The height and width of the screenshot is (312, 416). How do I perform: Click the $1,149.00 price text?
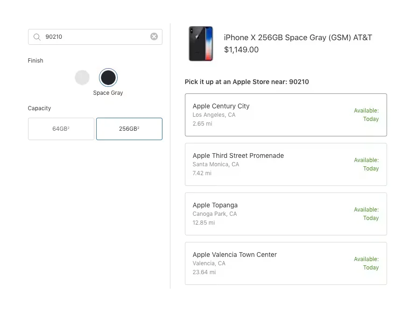(241, 50)
